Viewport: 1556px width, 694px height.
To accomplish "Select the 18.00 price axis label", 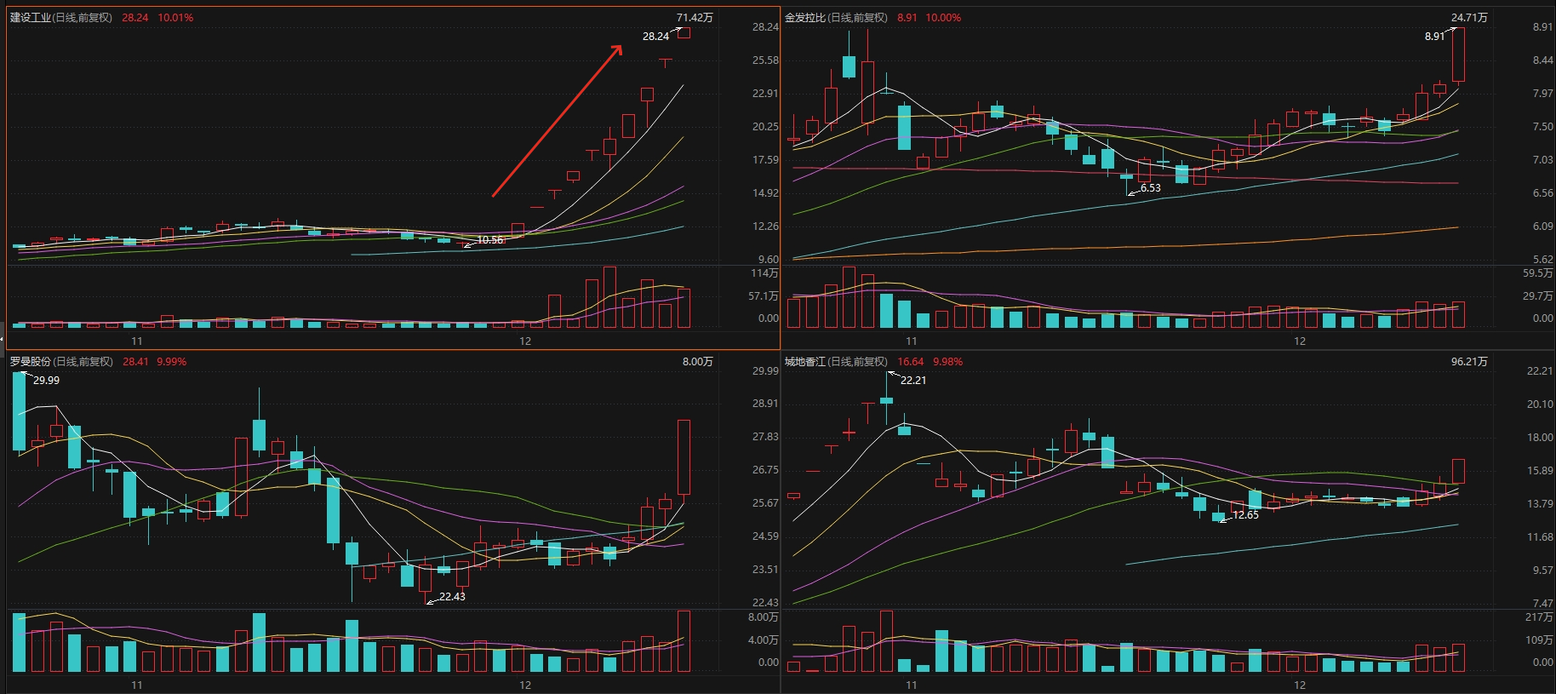I will click(x=1540, y=437).
